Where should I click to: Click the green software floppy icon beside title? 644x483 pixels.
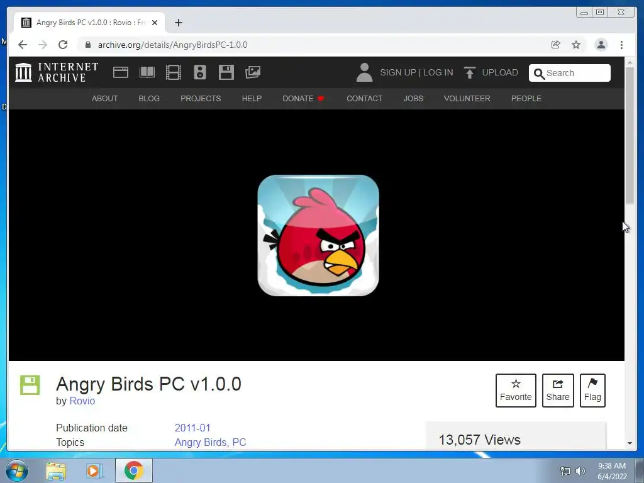coord(30,386)
